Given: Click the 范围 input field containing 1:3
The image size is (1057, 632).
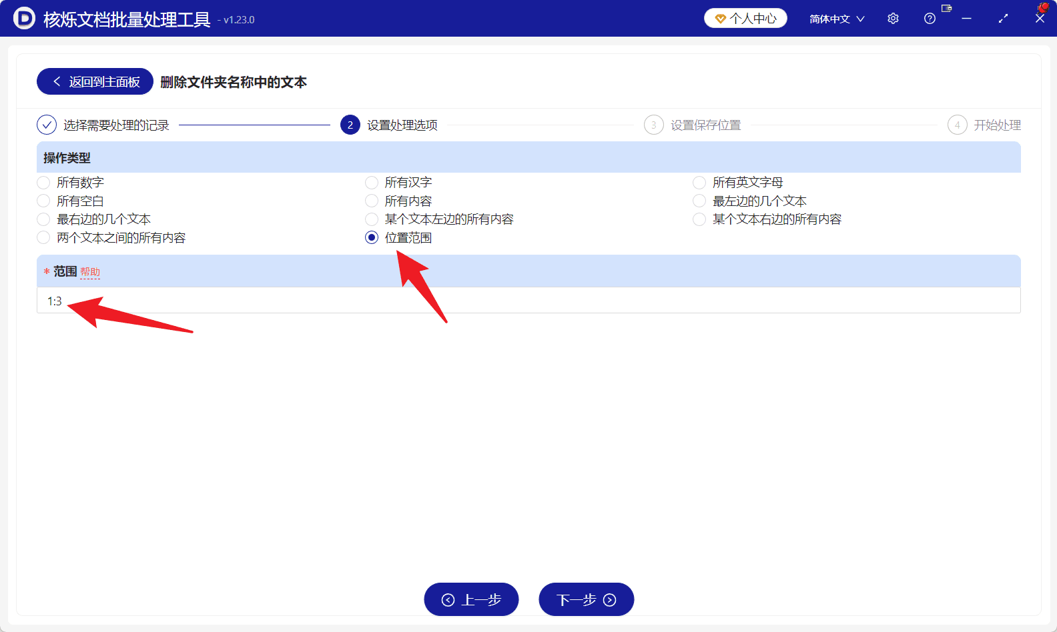Looking at the screenshot, I should (528, 301).
